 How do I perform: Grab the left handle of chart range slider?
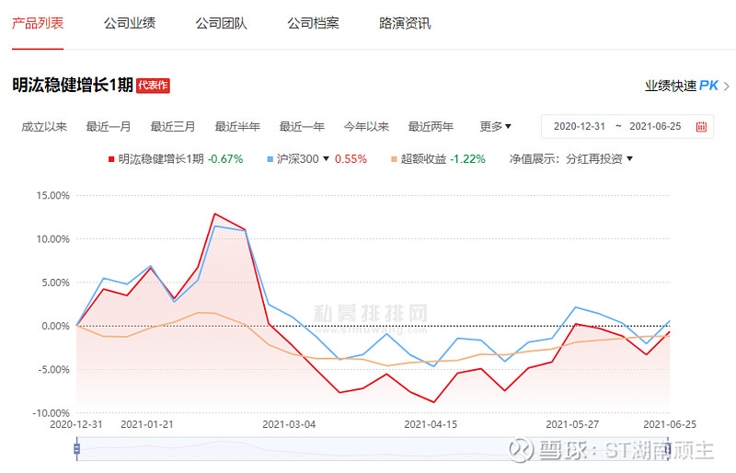point(77,448)
